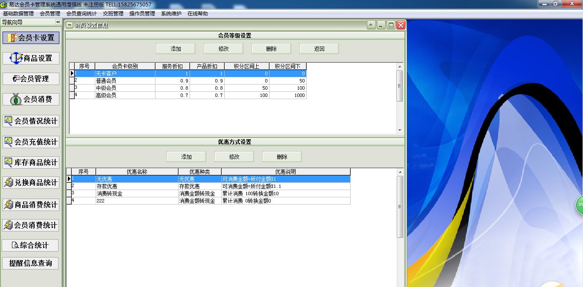Click the discount table scrollbar up arrow
Image resolution: width=583 pixels, height=287 pixels.
click(400, 172)
